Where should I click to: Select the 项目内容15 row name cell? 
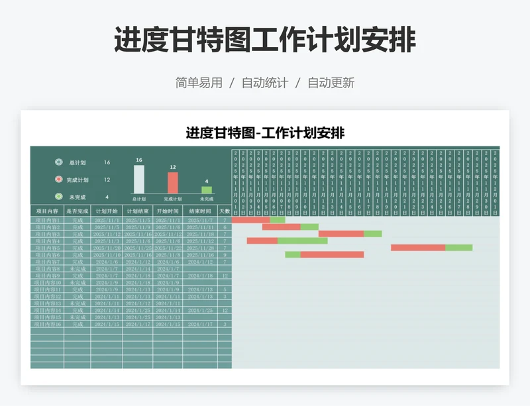pyautogui.click(x=47, y=317)
